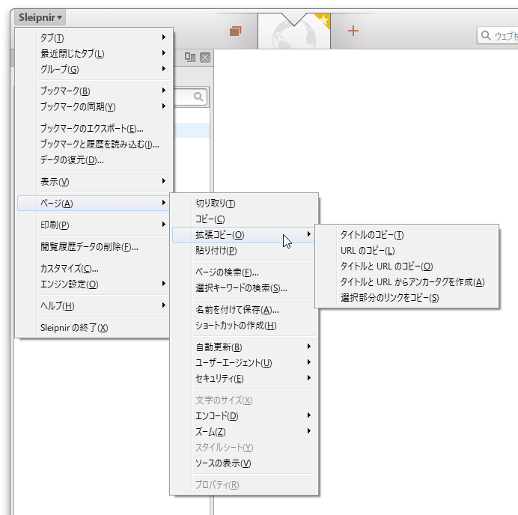The height and width of the screenshot is (515, 518).
Task: Expand the 自動更新(B) submenu
Action: click(x=244, y=347)
